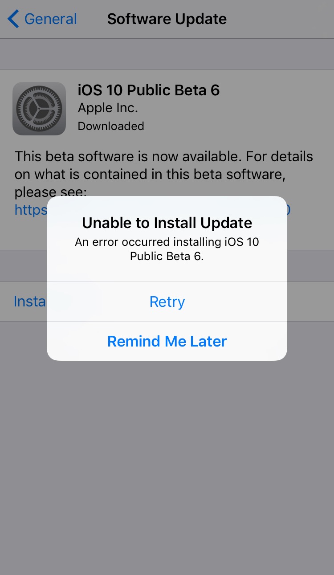Tap the iOS 10 Public Beta 6 heading
The image size is (334, 575).
click(x=149, y=90)
